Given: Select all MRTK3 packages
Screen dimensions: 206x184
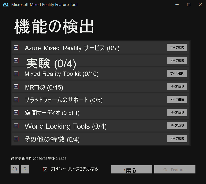Looking at the screenshot, I should [177, 86].
